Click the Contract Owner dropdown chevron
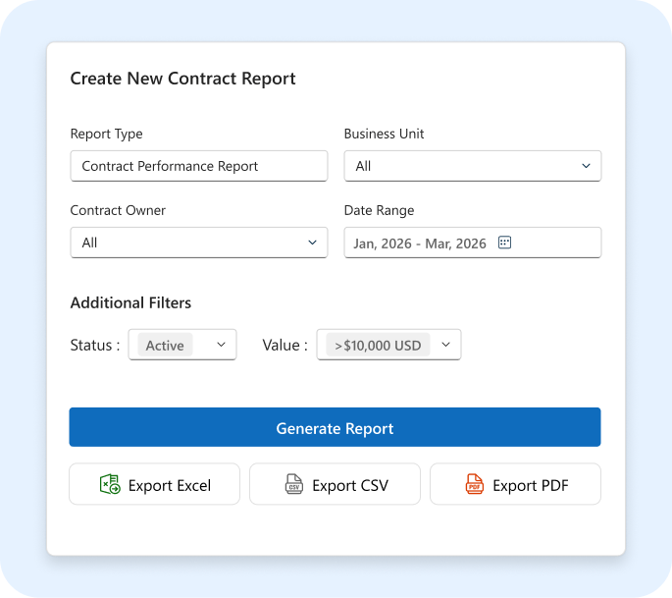Screen dimensions: 672x598 pos(312,243)
